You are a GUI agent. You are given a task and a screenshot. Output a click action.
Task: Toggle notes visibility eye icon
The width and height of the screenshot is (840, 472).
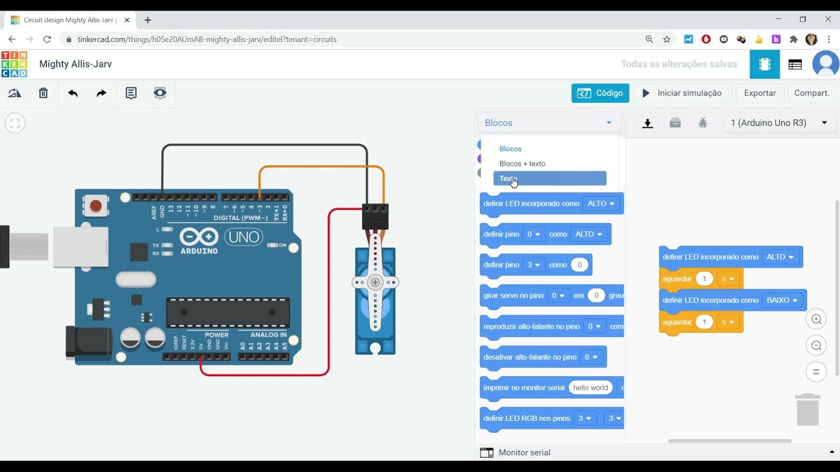click(x=160, y=93)
